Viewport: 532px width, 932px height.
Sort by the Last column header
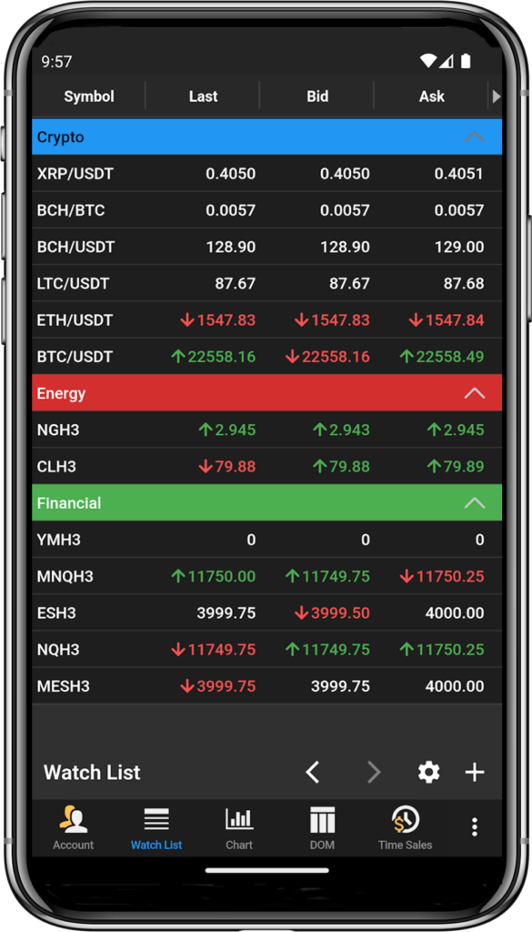coord(203,96)
